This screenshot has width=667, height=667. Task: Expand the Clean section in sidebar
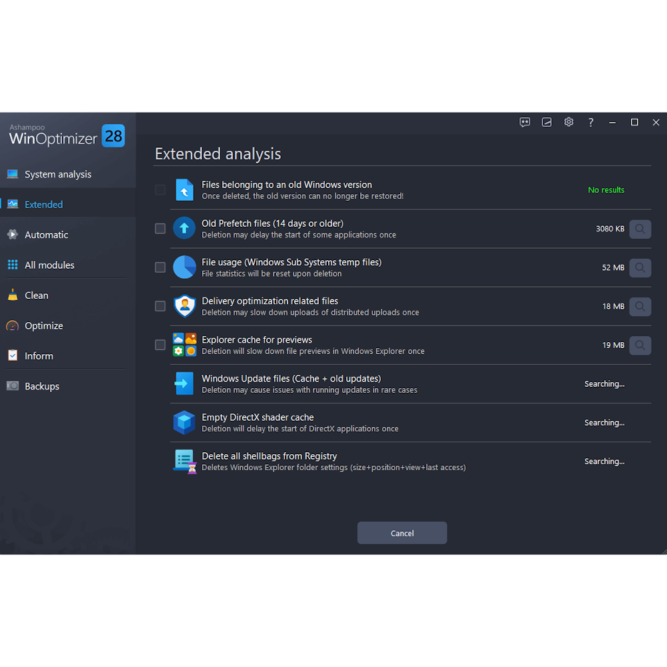tap(37, 295)
